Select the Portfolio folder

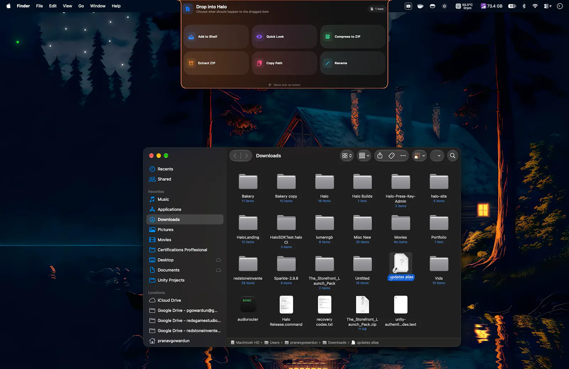[x=439, y=229]
